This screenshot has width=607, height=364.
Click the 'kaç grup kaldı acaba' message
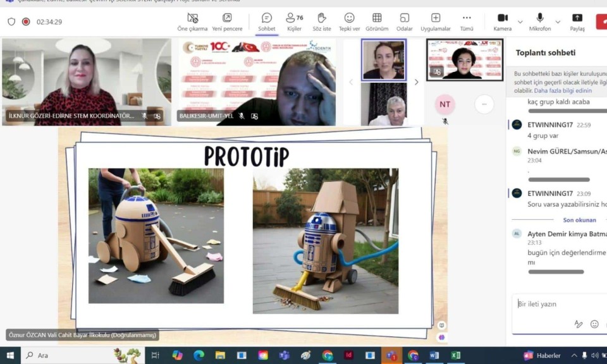point(558,102)
